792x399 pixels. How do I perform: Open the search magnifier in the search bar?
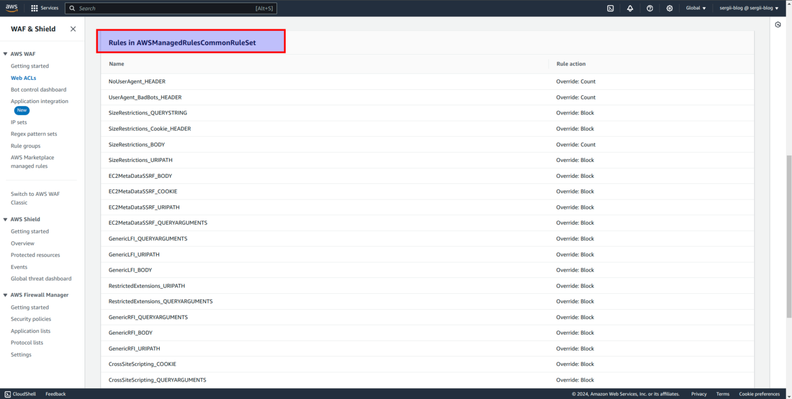point(72,8)
